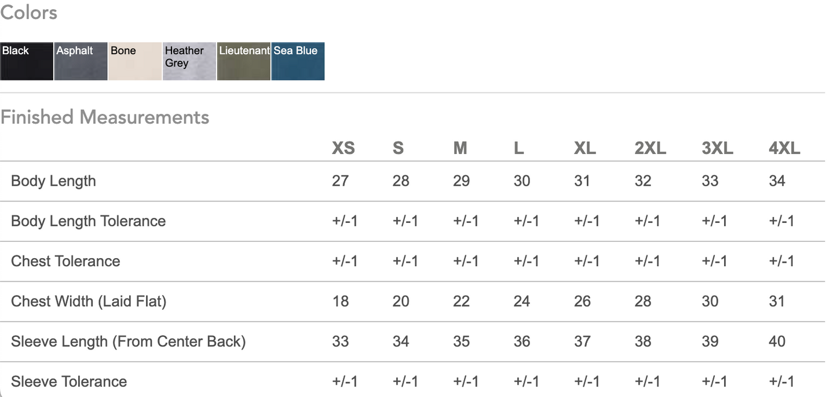Click the XS sleeve length value 33

coord(341,341)
